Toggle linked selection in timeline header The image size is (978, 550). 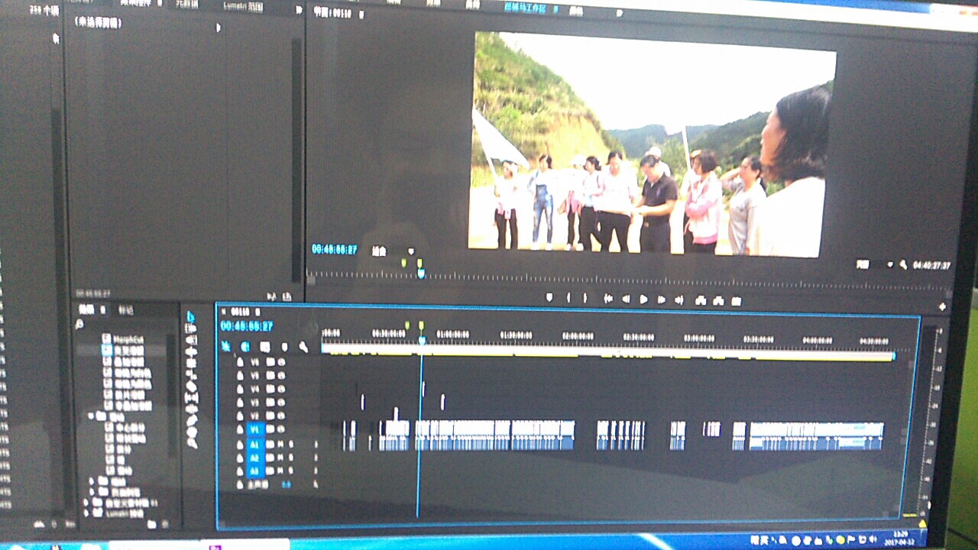(264, 346)
